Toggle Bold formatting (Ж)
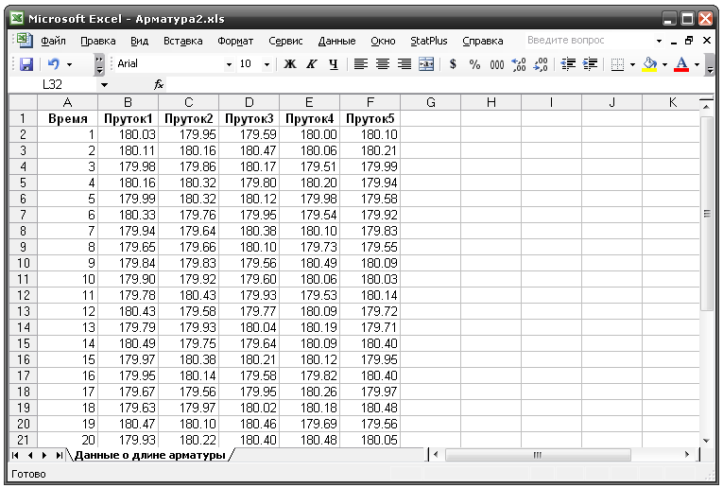The height and width of the screenshot is (488, 723). pos(289,64)
